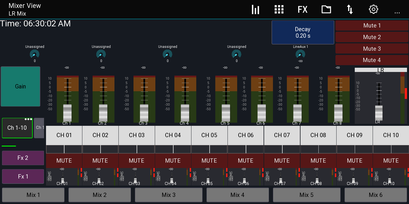This screenshot has width=409, height=204.
Task: Mute channel CH 10
Action: [391, 161]
